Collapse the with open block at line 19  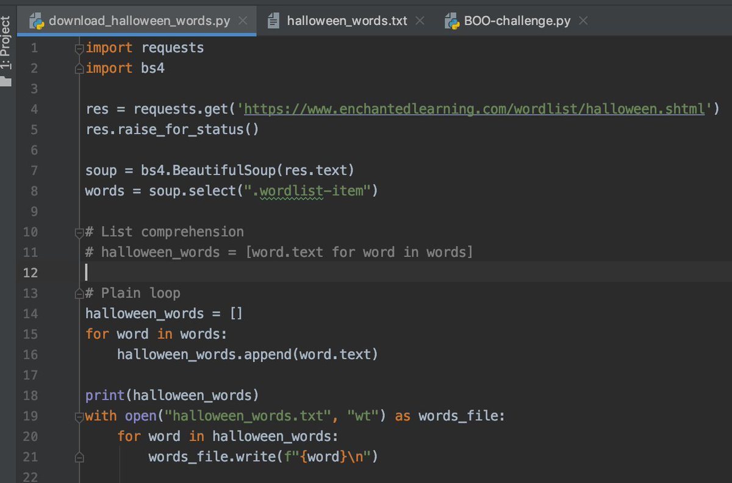point(79,416)
